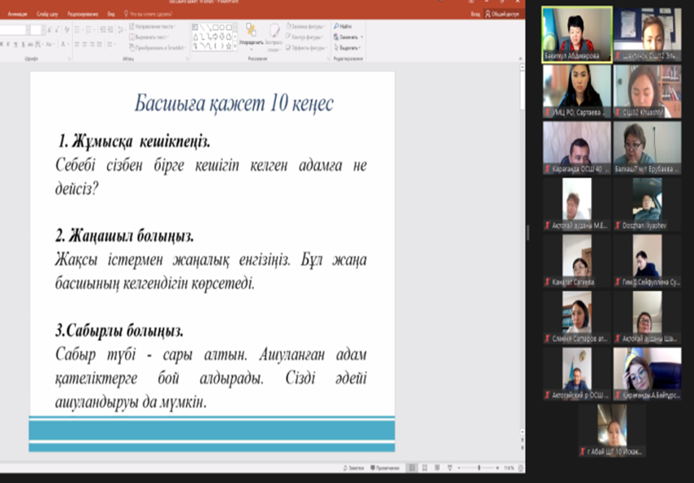Click the Заменить replace button

pyautogui.click(x=347, y=37)
